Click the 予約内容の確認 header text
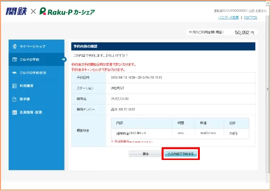The width and height of the screenshot is (271, 191). point(85,47)
